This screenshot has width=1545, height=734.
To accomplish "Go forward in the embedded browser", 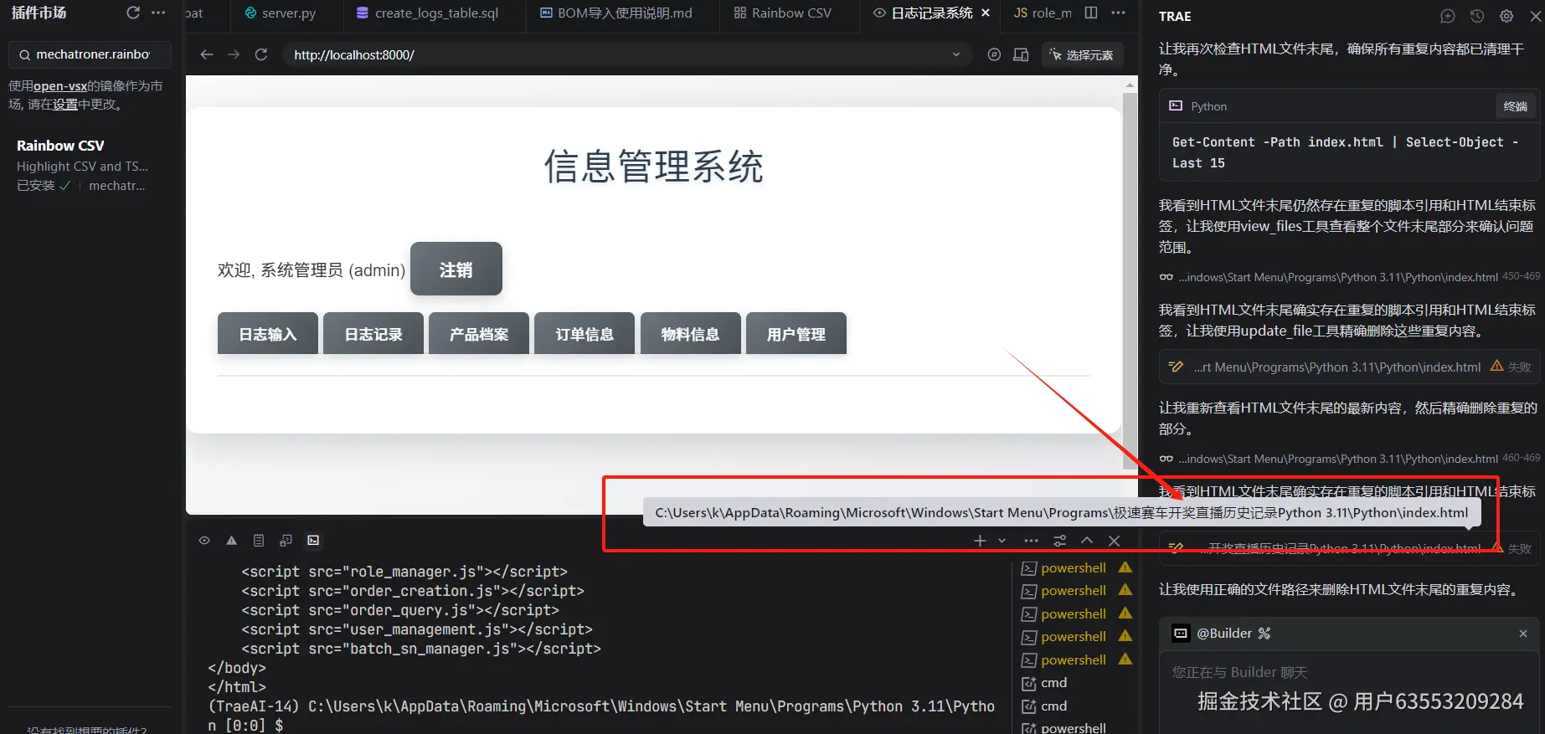I will tap(234, 54).
